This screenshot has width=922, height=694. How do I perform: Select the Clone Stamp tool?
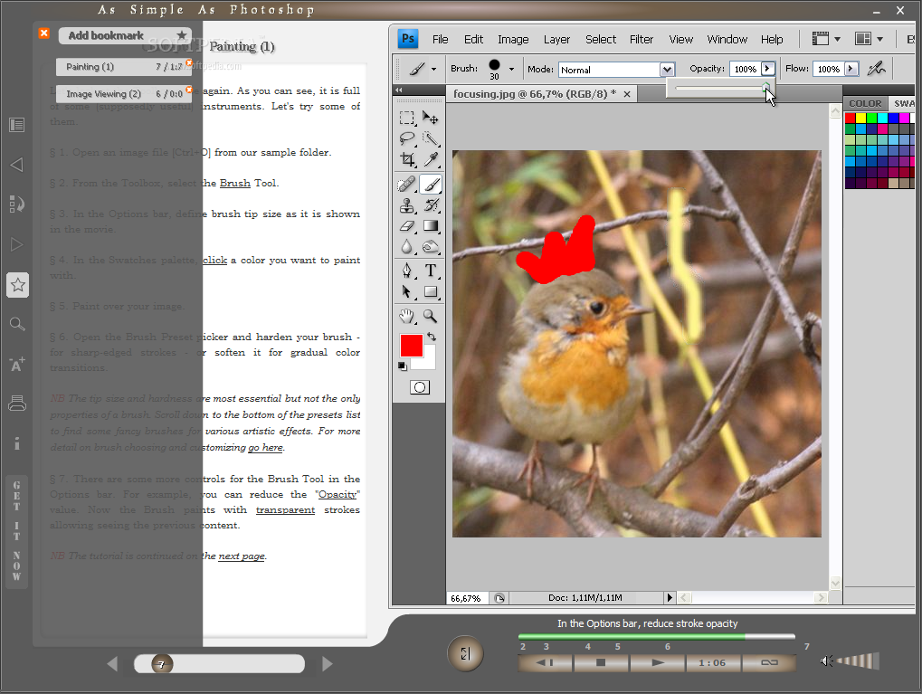[407, 205]
